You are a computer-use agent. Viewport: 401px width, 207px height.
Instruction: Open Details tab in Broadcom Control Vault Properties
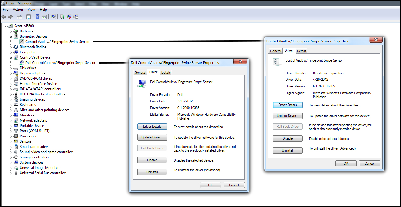(302, 51)
